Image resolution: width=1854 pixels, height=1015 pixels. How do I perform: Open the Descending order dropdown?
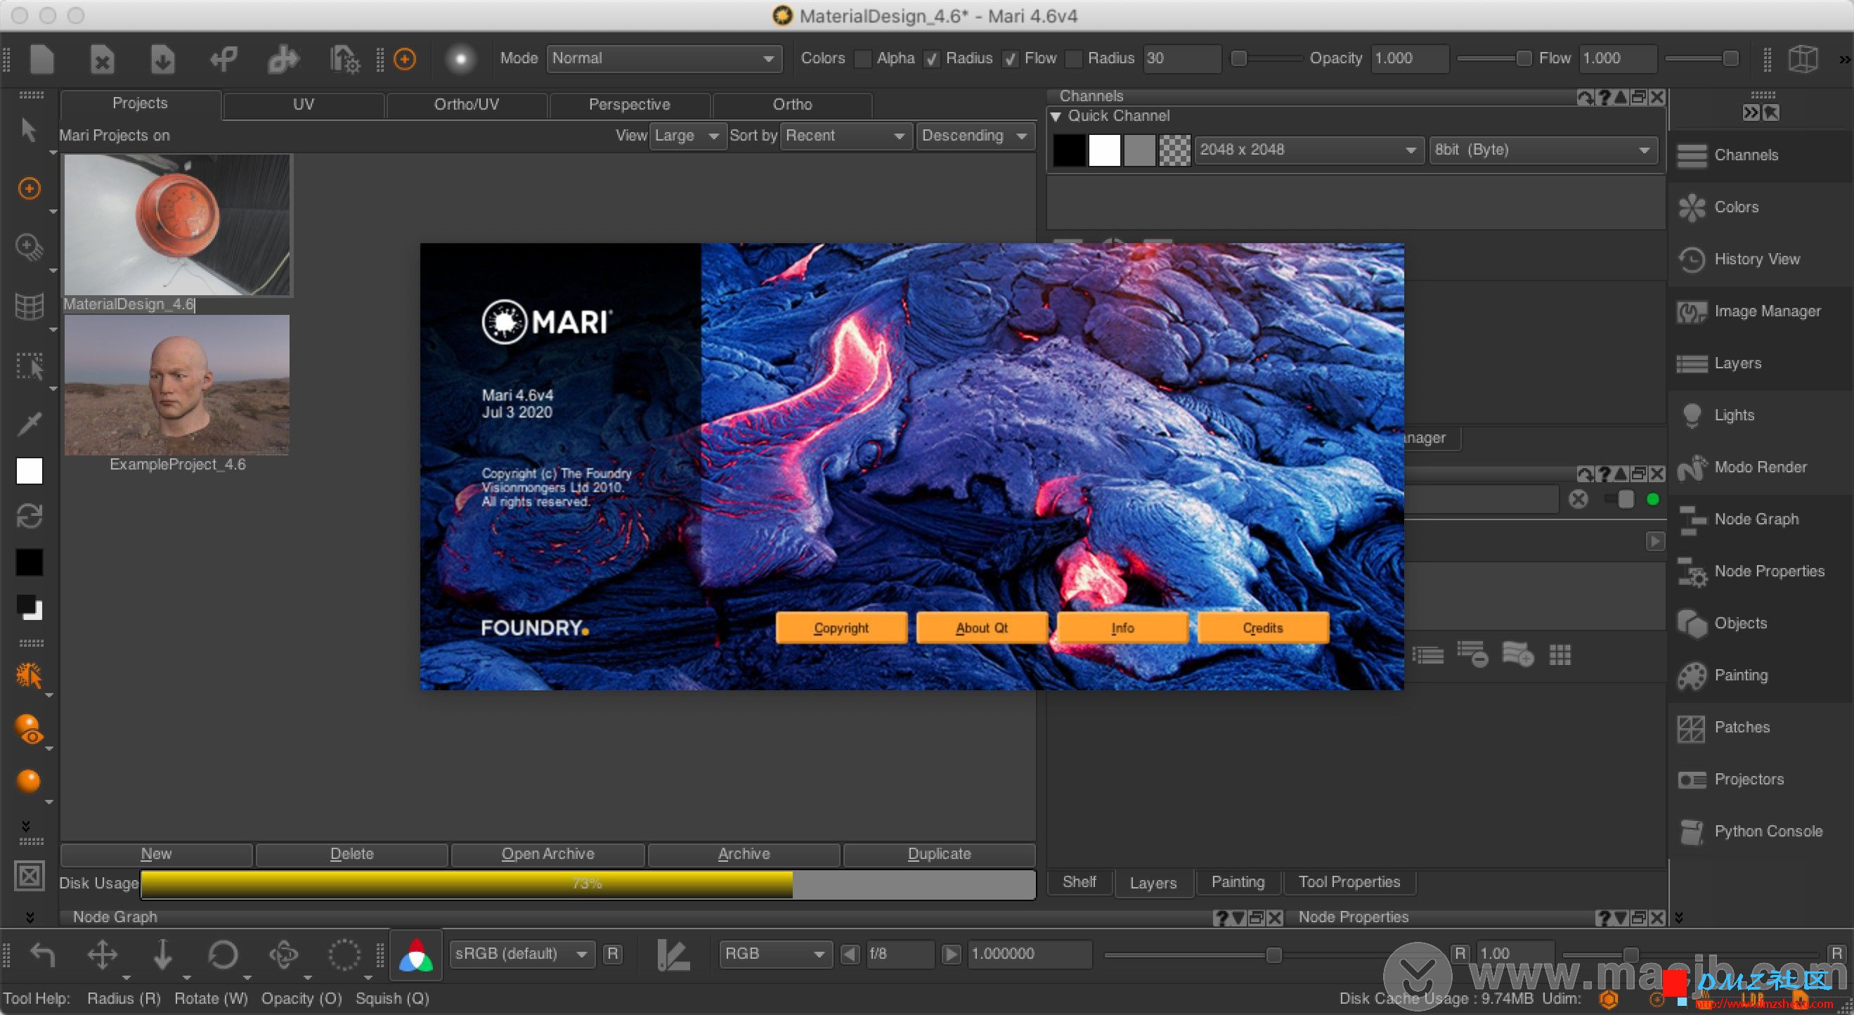(975, 136)
